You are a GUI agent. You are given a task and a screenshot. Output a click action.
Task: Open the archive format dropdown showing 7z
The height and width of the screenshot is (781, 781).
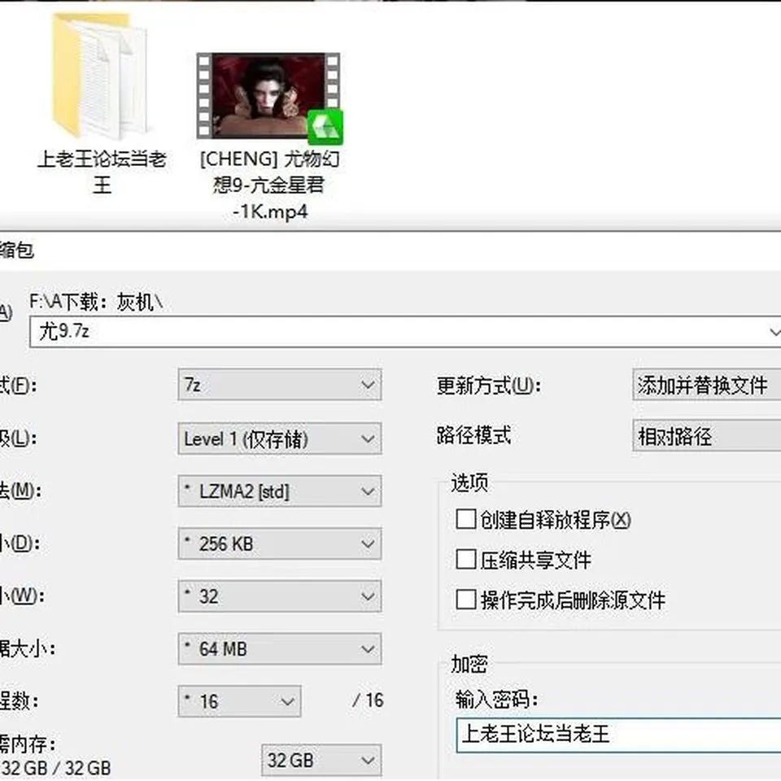pyautogui.click(x=279, y=385)
